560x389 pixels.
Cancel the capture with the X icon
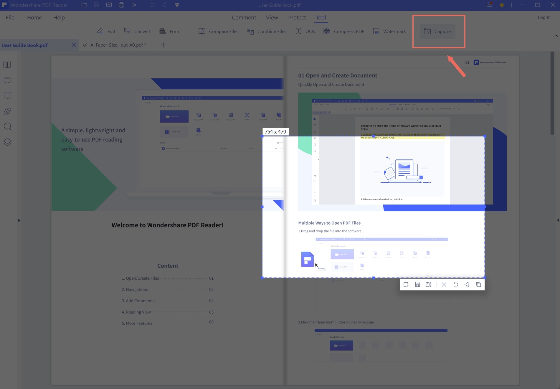(444, 284)
